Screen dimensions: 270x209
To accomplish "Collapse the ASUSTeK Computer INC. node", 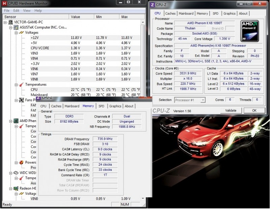I will coord(11,28).
